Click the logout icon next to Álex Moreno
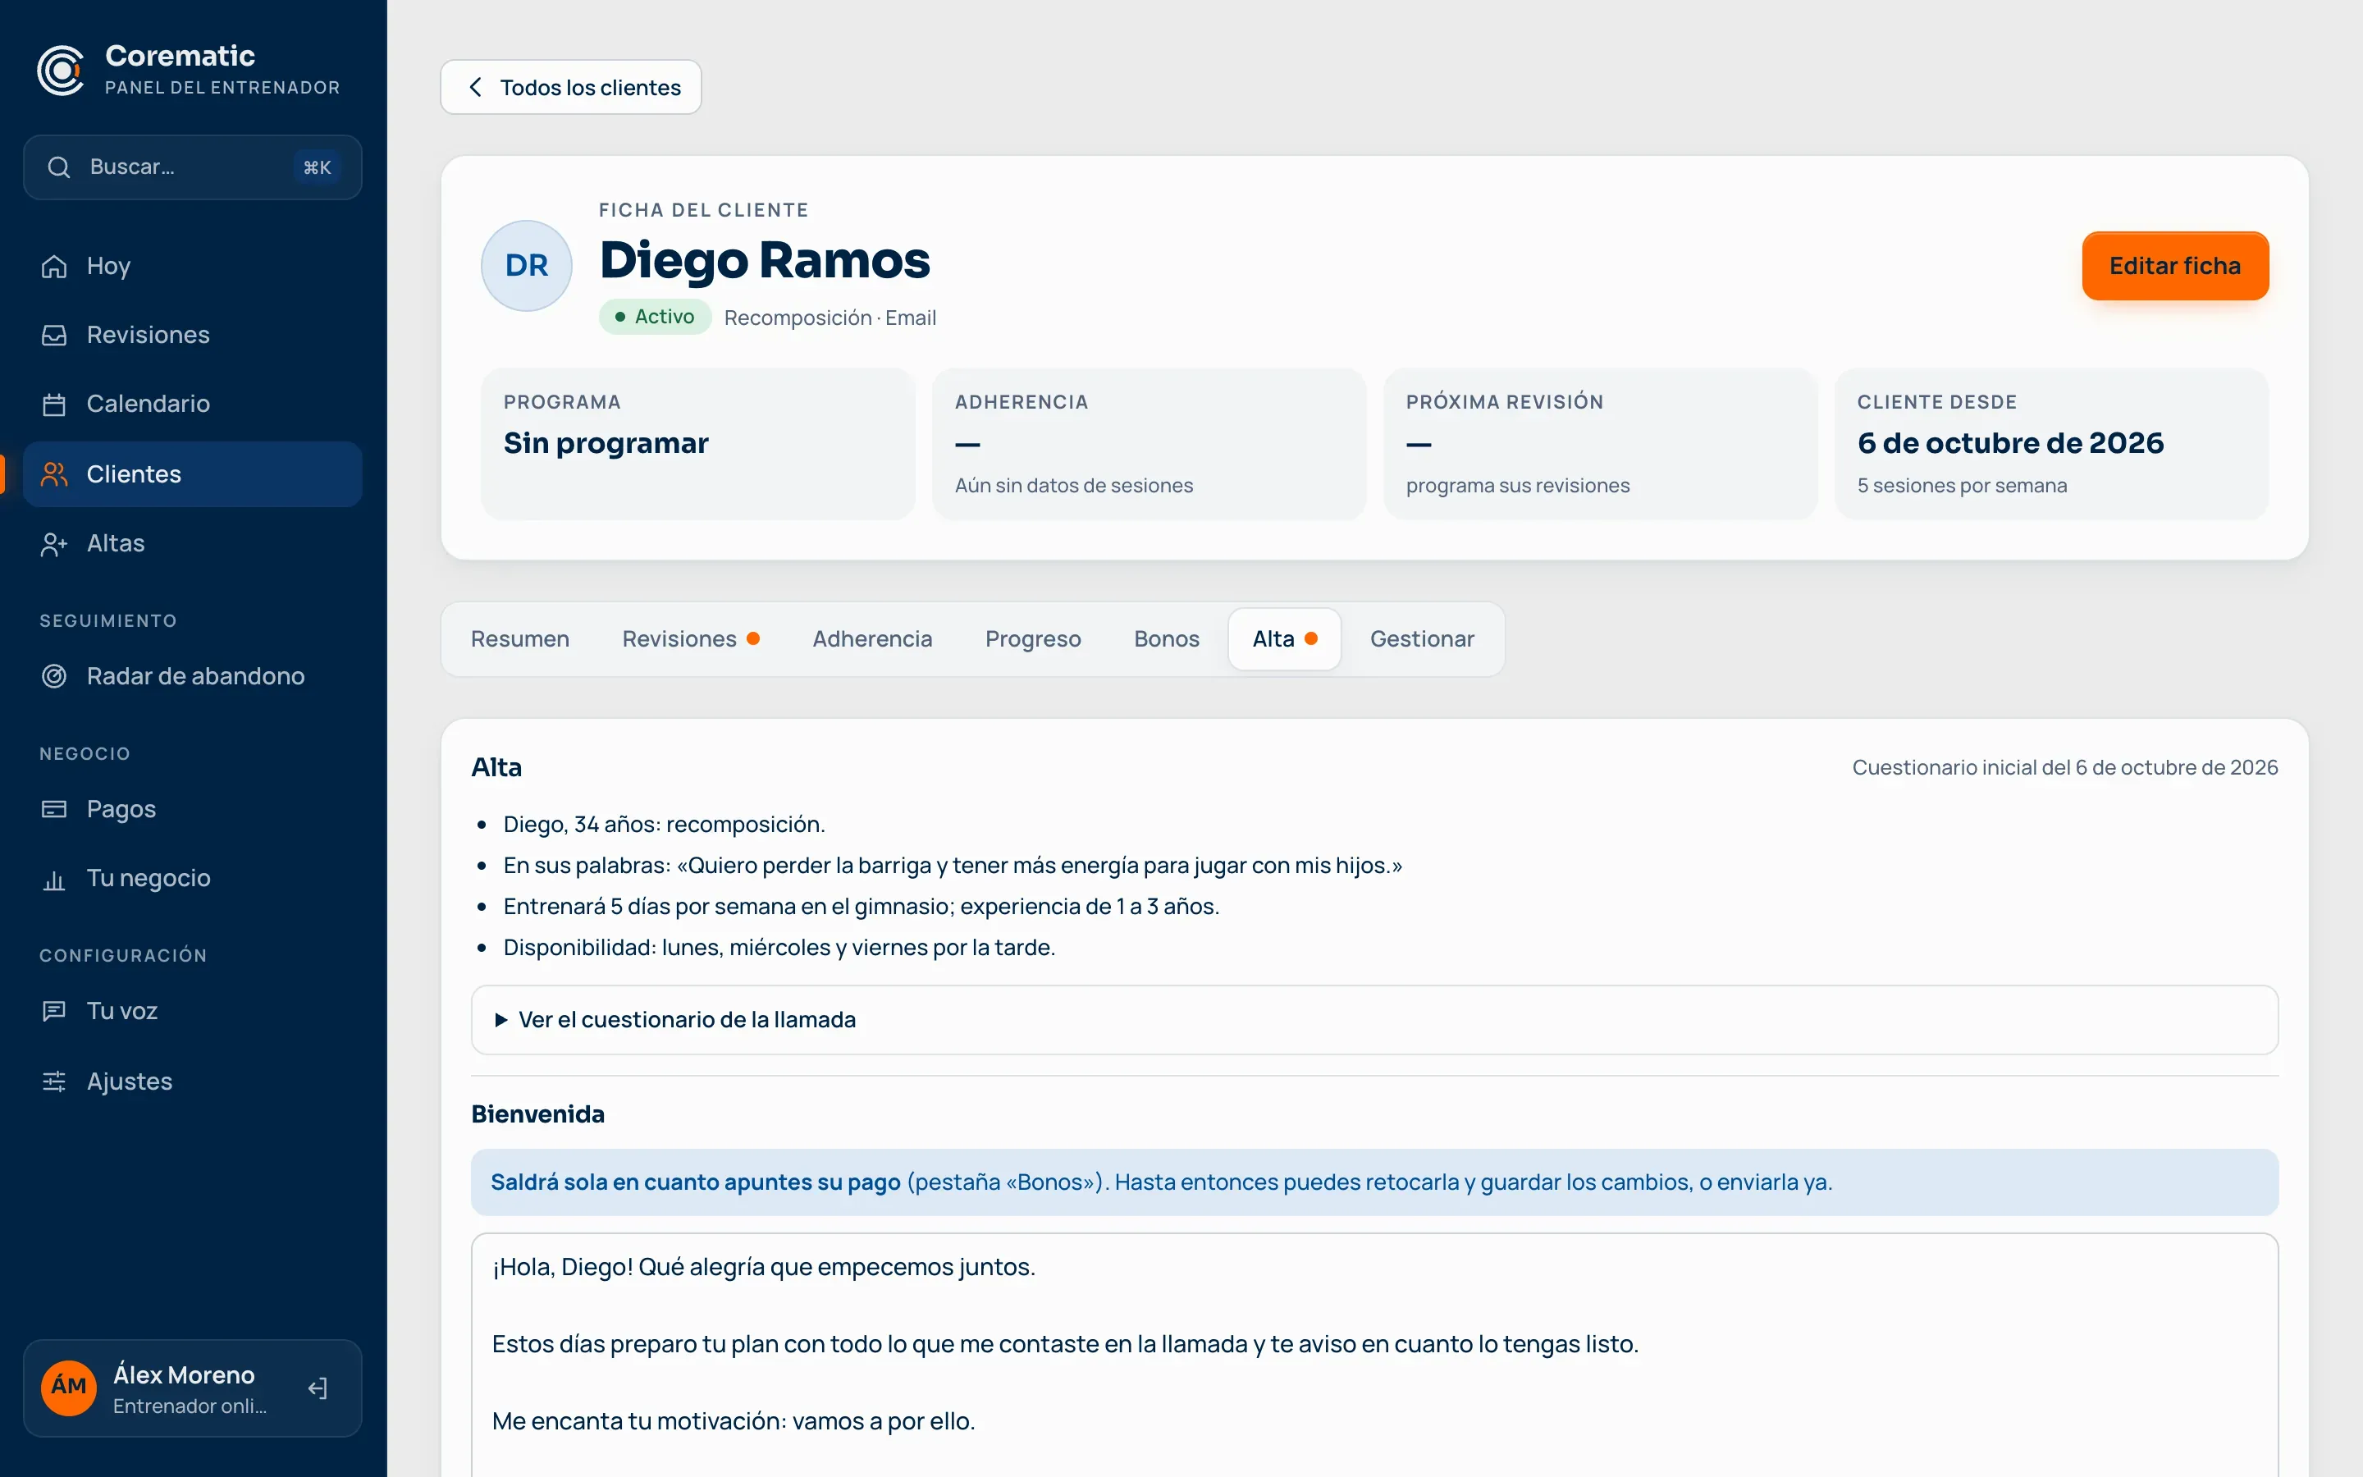 (x=318, y=1388)
